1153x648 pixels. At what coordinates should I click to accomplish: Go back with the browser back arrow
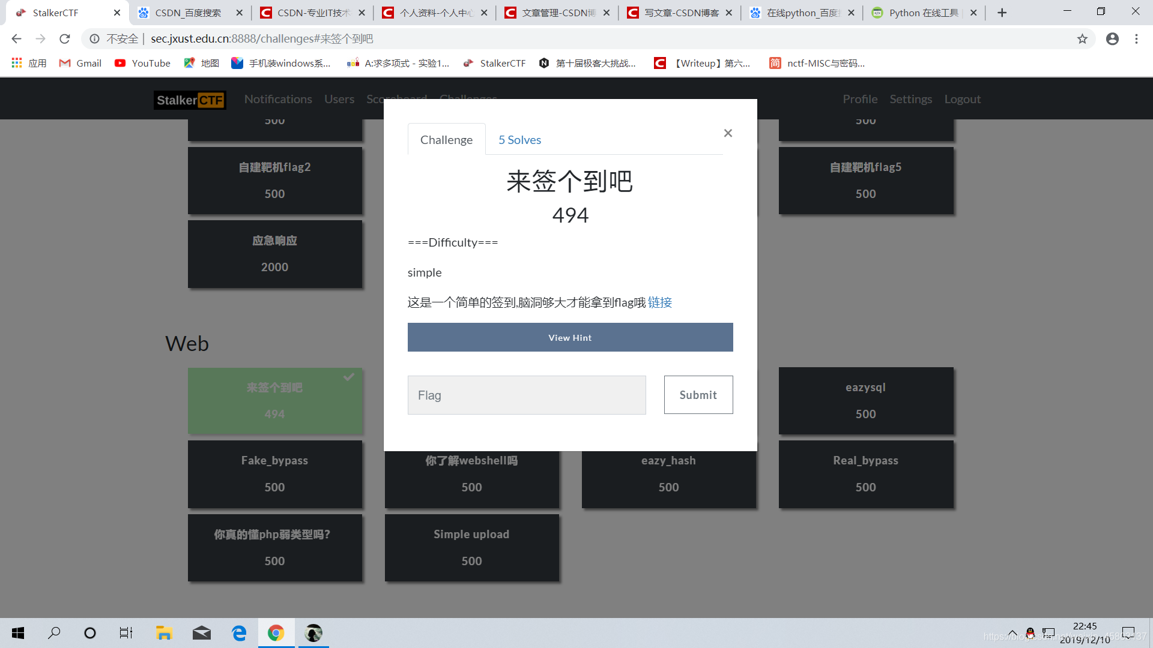[16, 39]
